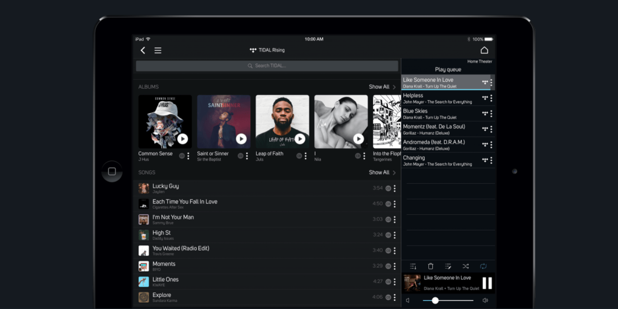Select Blue Skies in the play queue
The image size is (618, 309).
[x=448, y=114]
